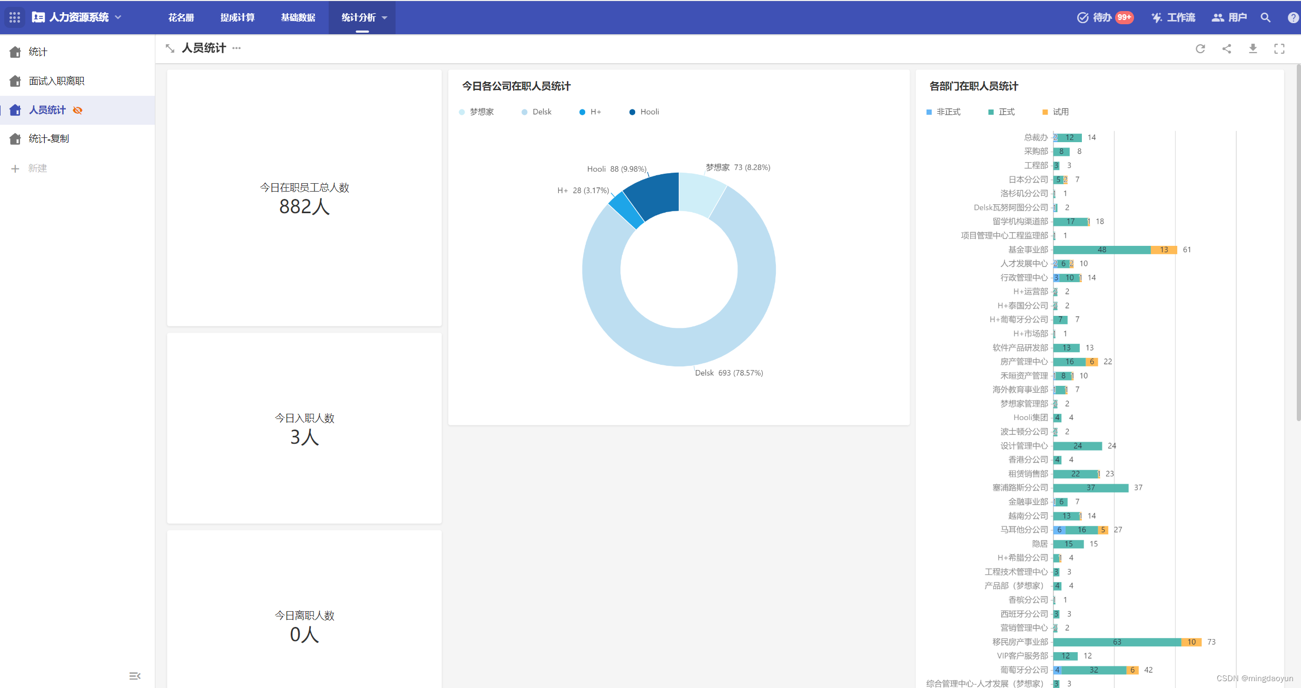Toggle 非正式 legend in bar chart
Screen dimensions: 1301x688
[943, 112]
